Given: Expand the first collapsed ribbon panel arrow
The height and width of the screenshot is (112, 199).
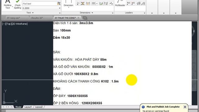Looking at the screenshot, I should (x=152, y=13).
